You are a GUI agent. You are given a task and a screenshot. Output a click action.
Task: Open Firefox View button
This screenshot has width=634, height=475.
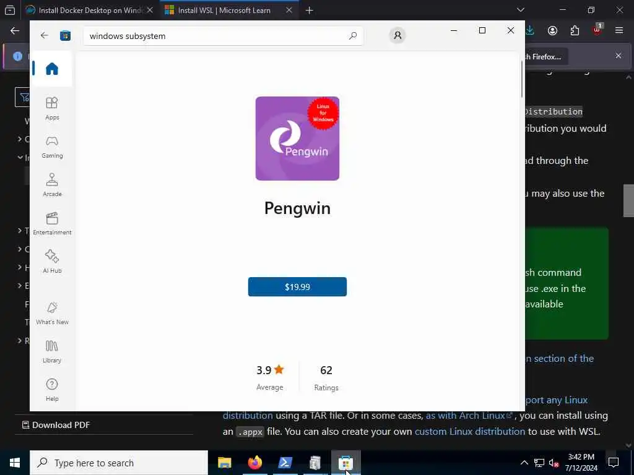pos(10,10)
